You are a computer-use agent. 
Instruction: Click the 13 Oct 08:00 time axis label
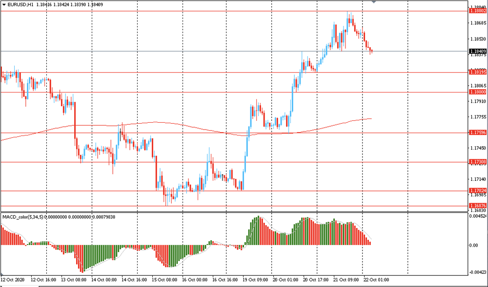(74, 280)
